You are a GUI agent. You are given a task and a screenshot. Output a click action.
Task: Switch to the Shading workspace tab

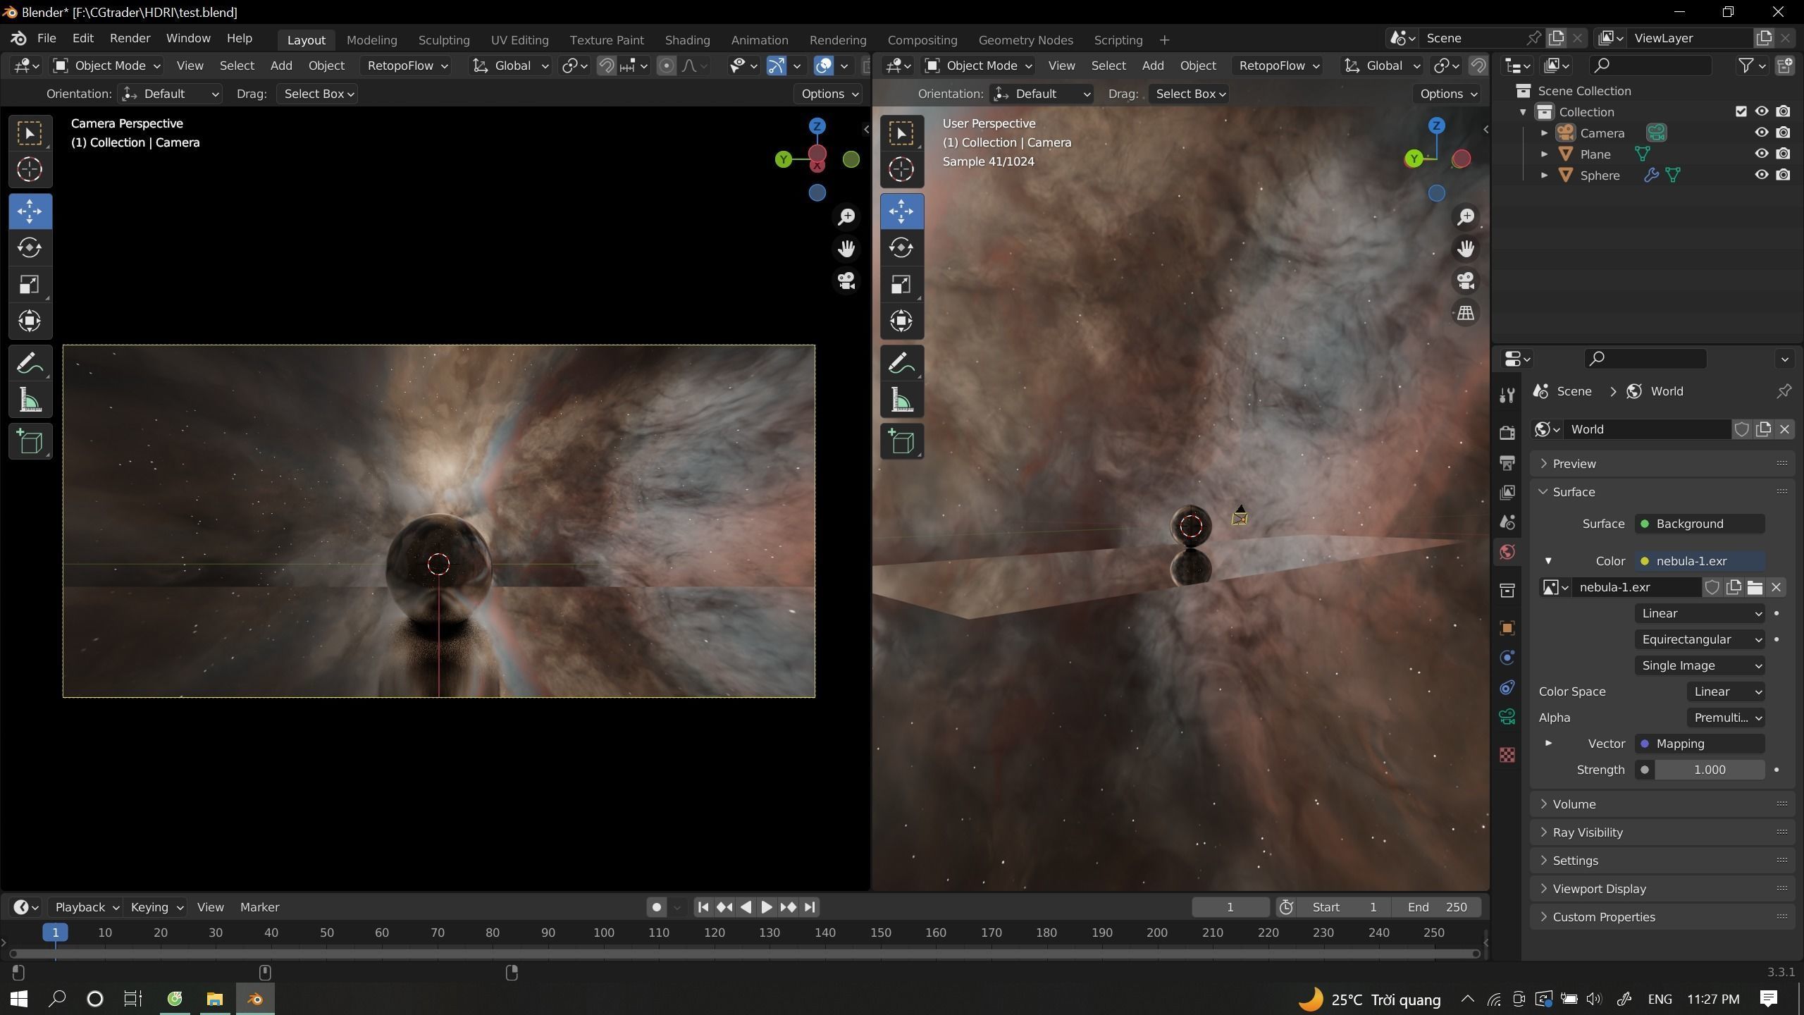point(686,39)
